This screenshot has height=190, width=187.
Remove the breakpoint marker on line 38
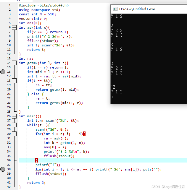click(x=3, y=169)
